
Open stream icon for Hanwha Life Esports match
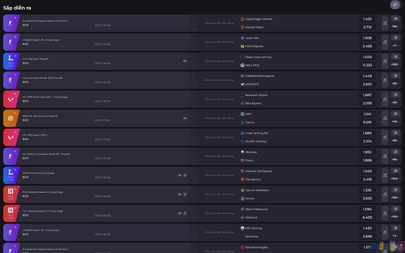click(395, 171)
